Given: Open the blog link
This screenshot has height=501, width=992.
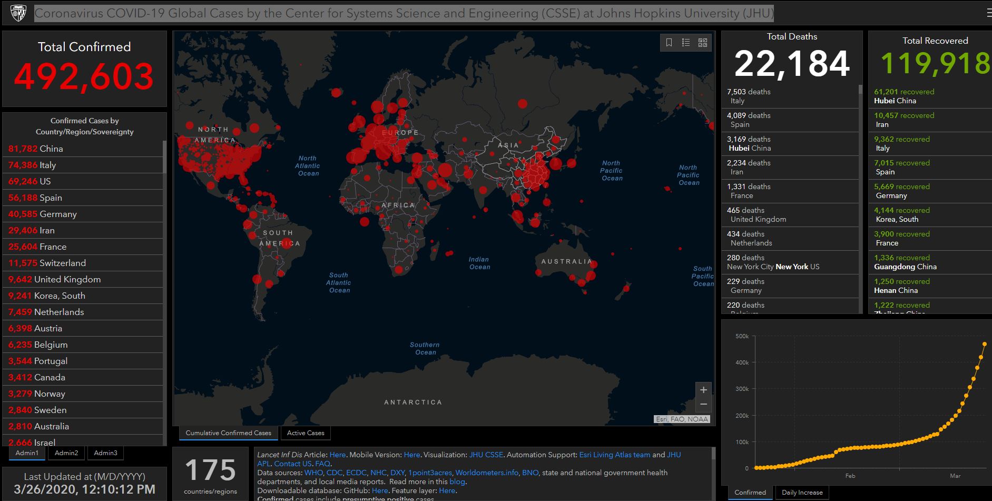Looking at the screenshot, I should tap(457, 482).
